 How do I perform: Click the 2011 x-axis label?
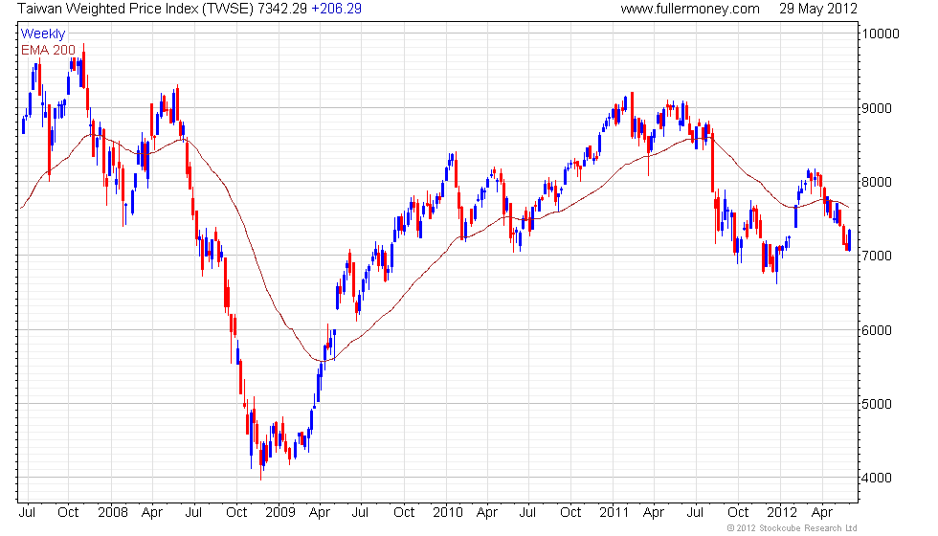614,513
